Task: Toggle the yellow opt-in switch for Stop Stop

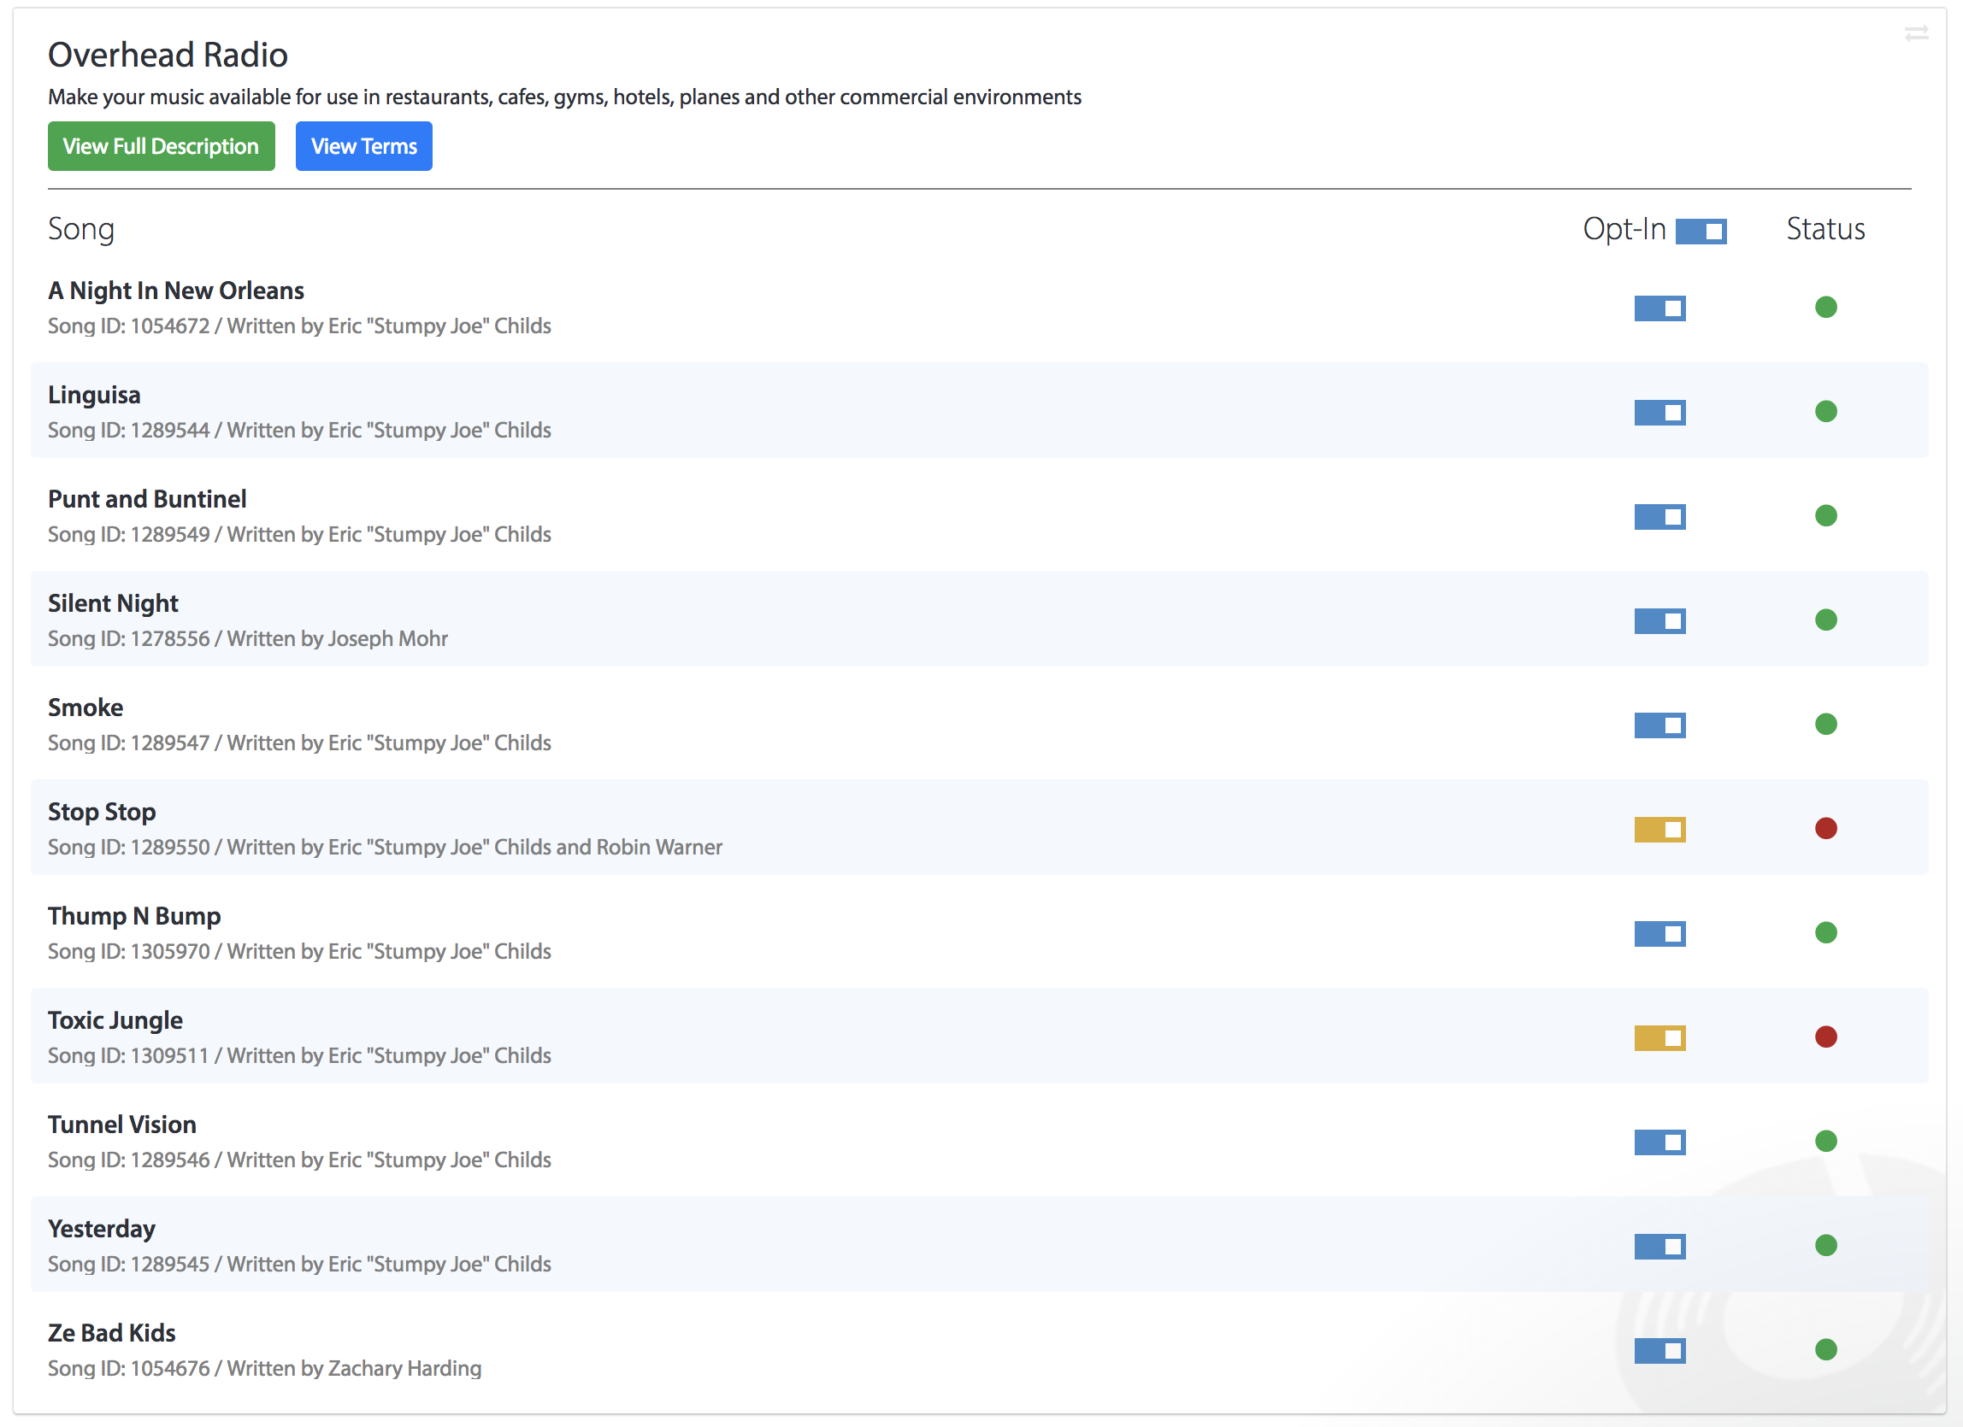Action: tap(1659, 830)
